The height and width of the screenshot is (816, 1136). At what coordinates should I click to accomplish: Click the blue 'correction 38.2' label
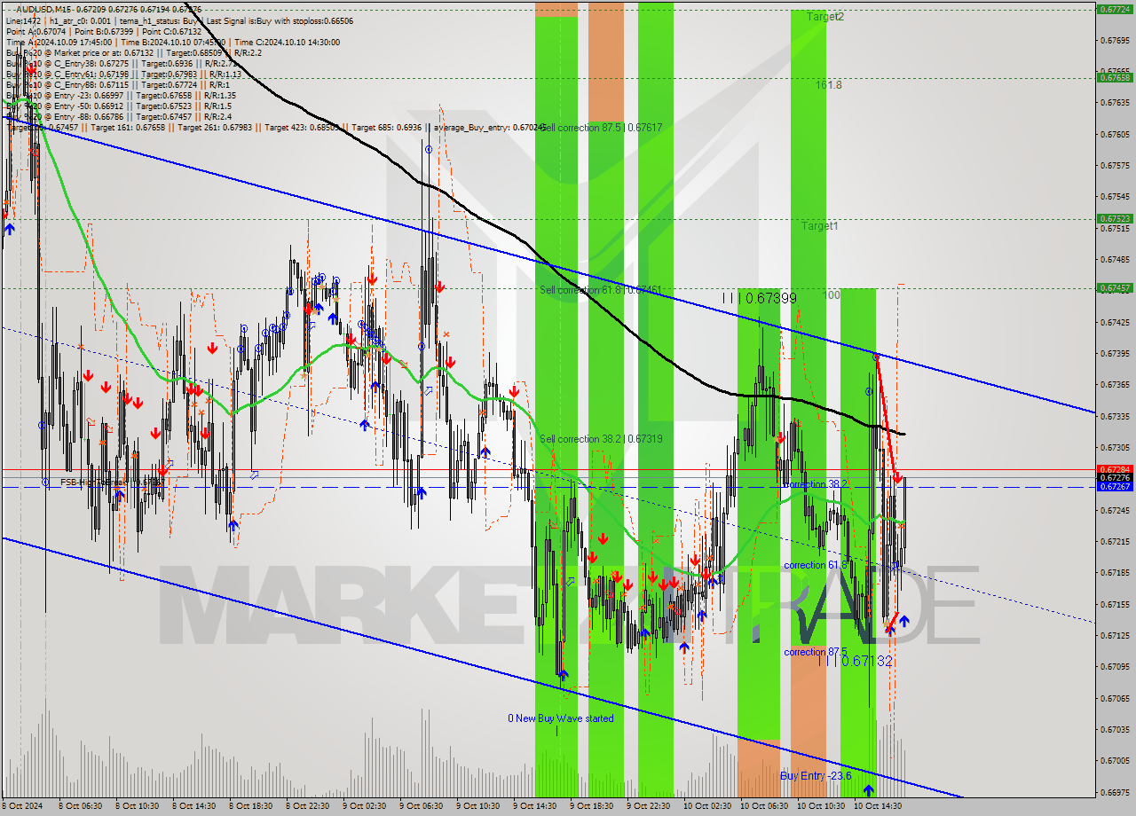816,484
